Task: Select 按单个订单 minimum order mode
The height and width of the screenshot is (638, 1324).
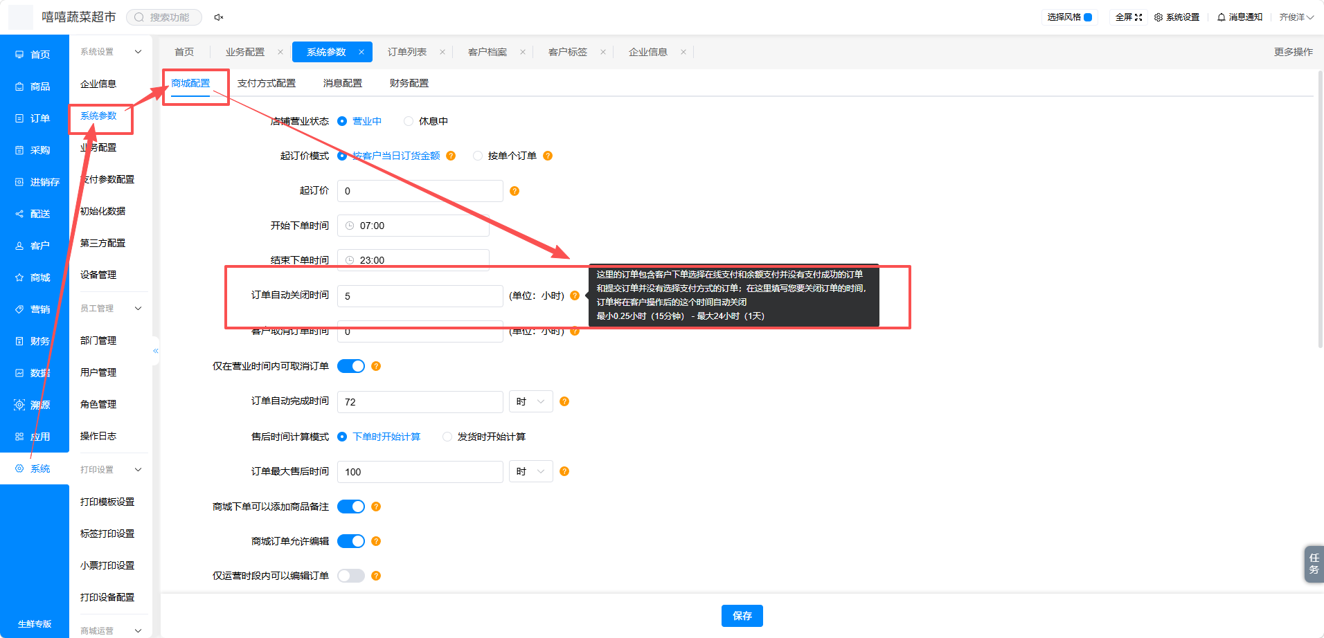Action: 478,156
